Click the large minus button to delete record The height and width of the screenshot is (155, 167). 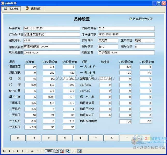[96, 138]
